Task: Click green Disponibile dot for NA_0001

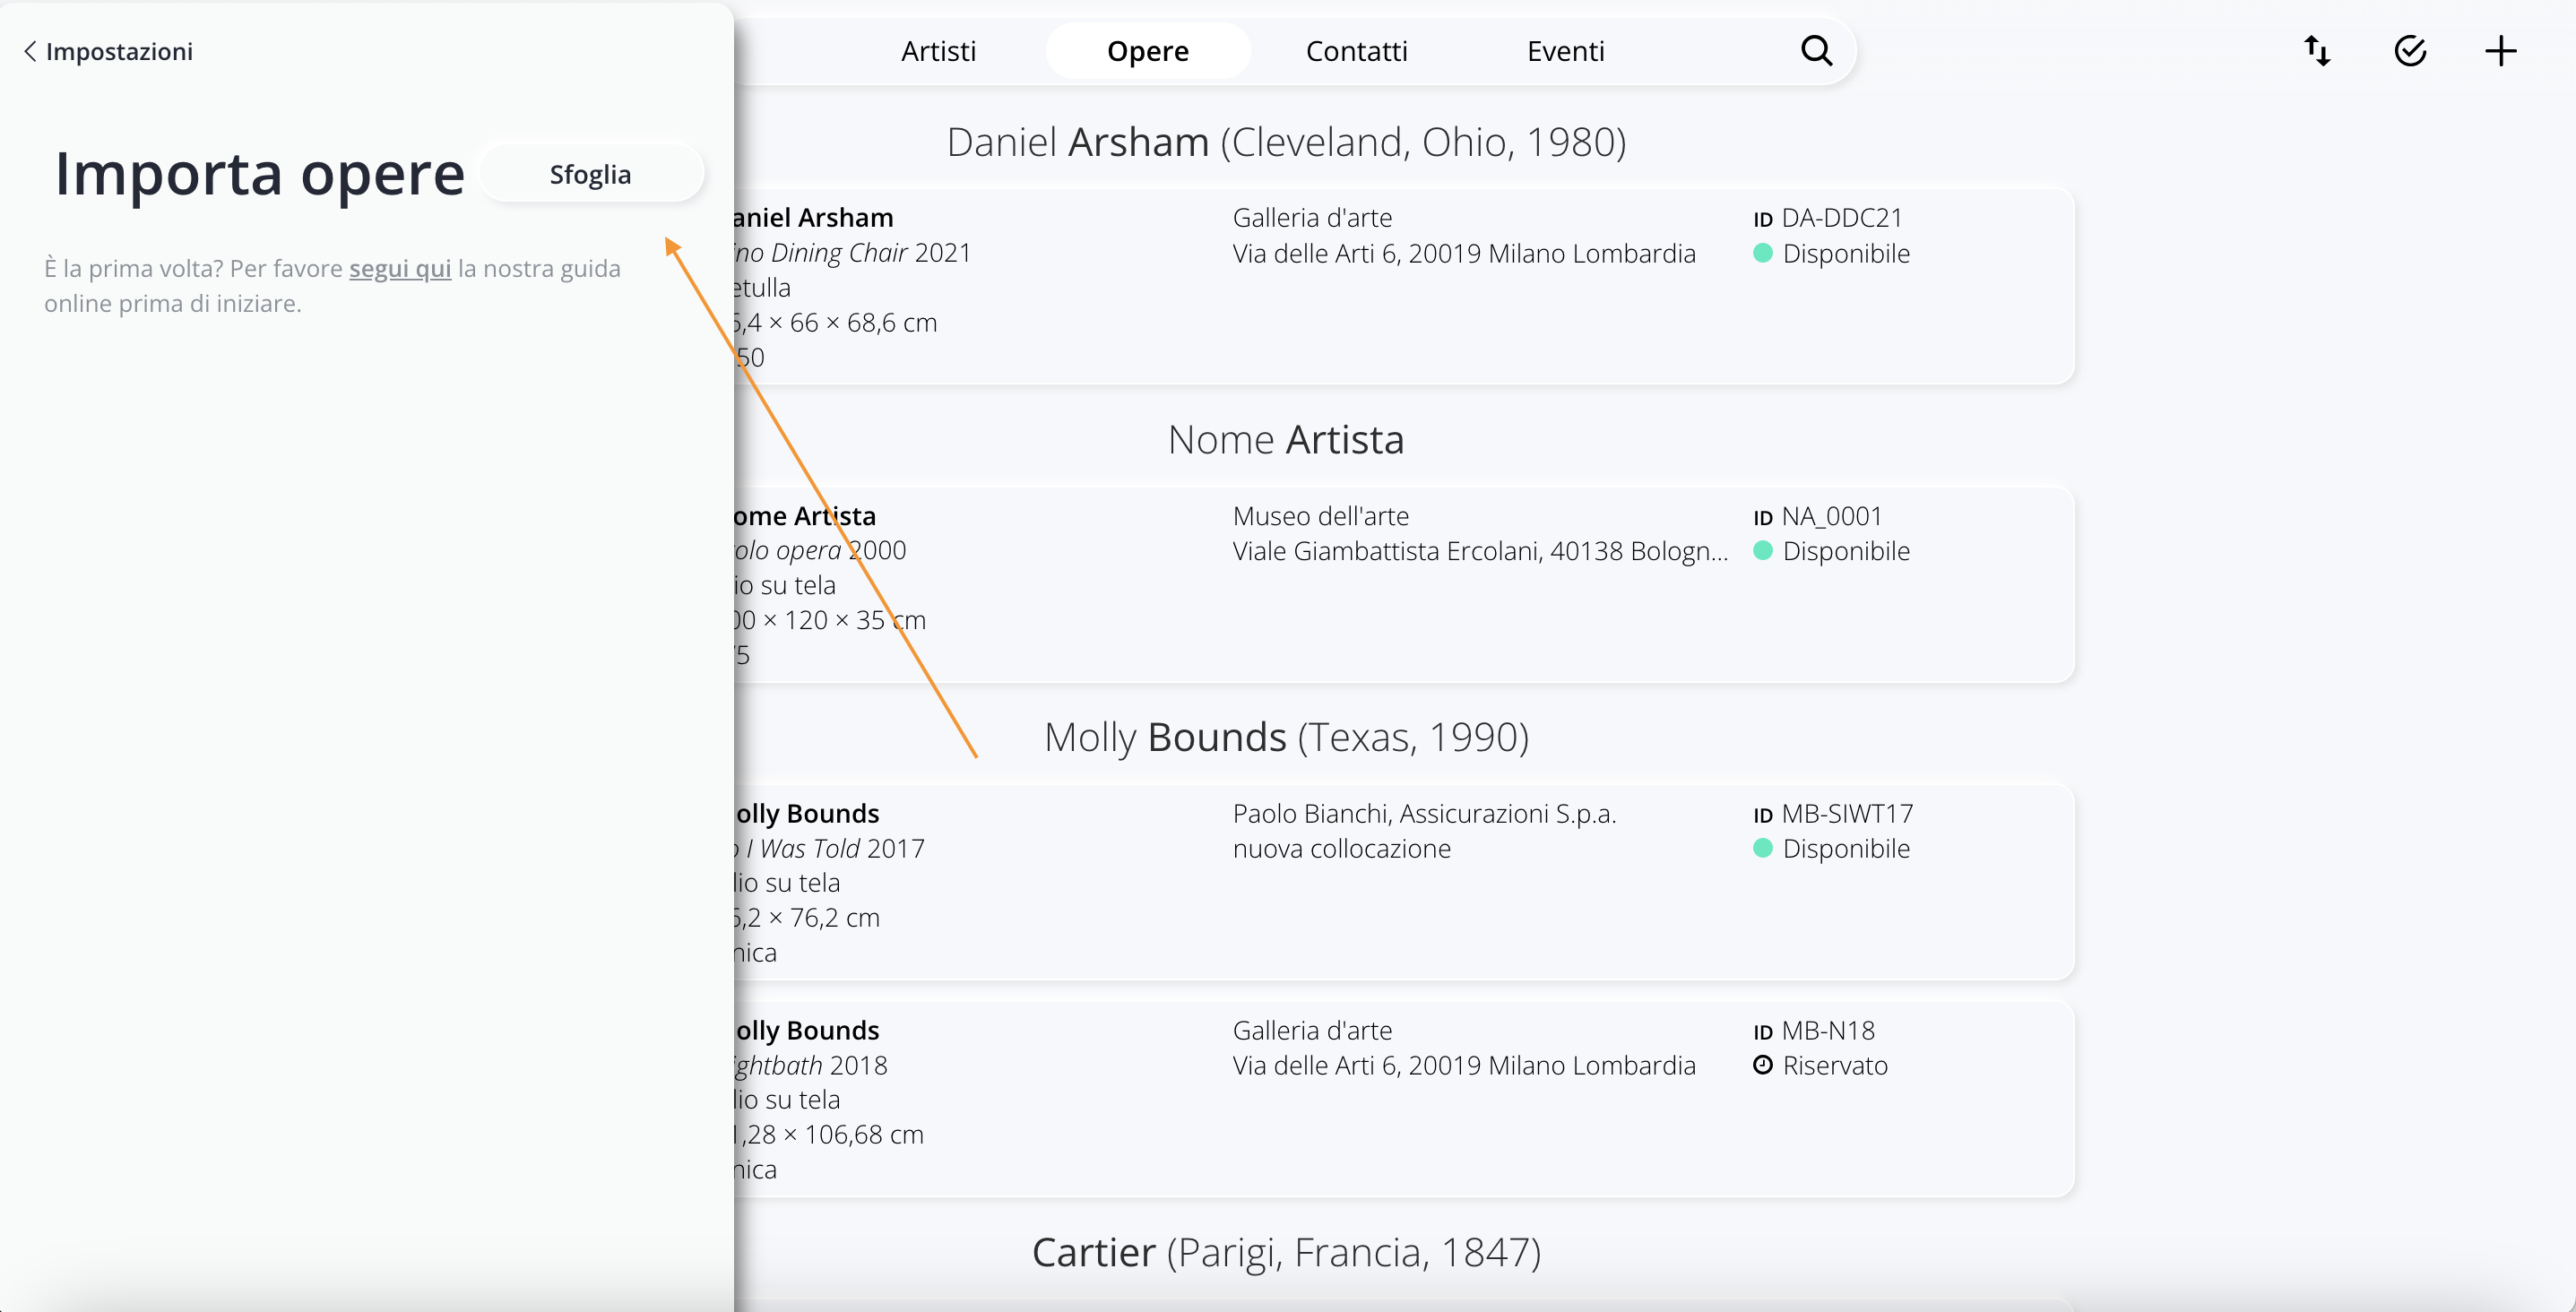Action: [1763, 551]
